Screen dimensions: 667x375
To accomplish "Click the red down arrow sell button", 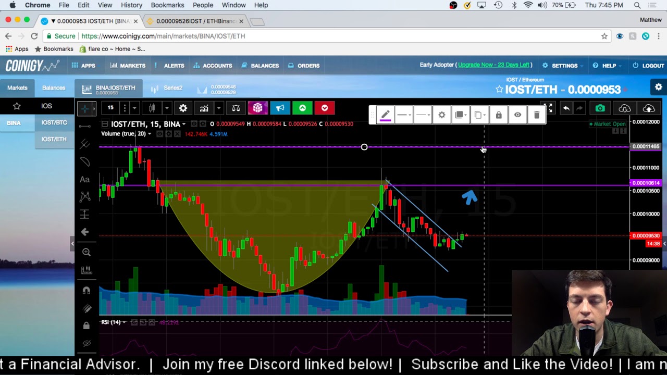I will (x=325, y=108).
